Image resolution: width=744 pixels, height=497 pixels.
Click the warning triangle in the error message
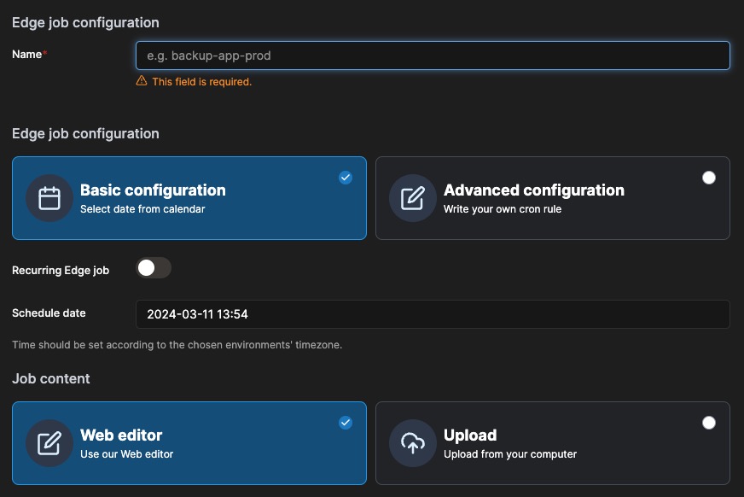(x=141, y=82)
